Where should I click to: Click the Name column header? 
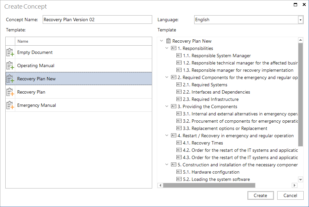pos(83,41)
